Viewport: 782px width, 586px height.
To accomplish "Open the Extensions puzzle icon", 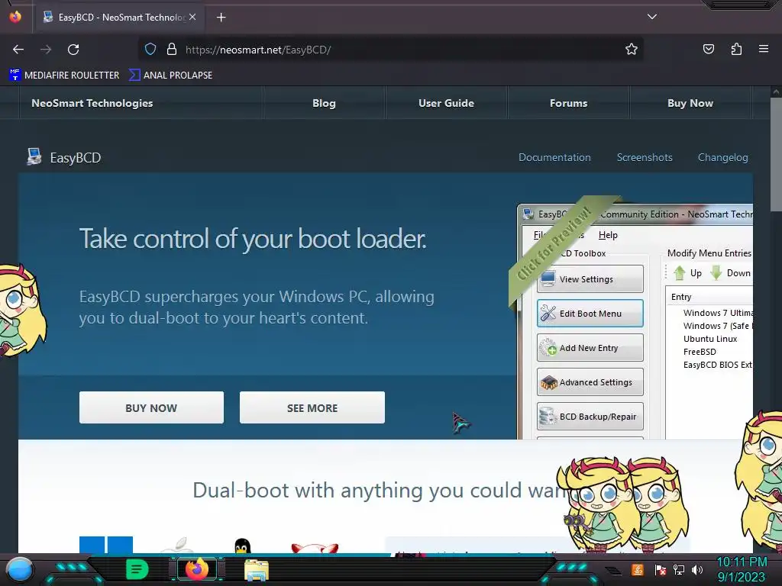I will (x=736, y=49).
